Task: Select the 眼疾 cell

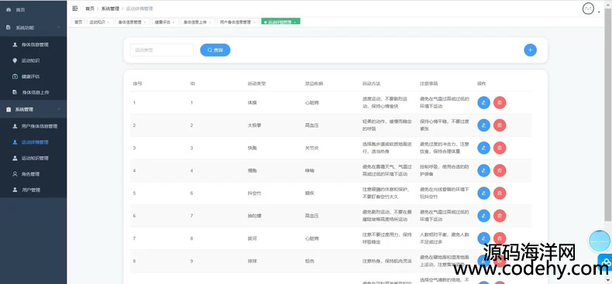Action: tap(310, 193)
